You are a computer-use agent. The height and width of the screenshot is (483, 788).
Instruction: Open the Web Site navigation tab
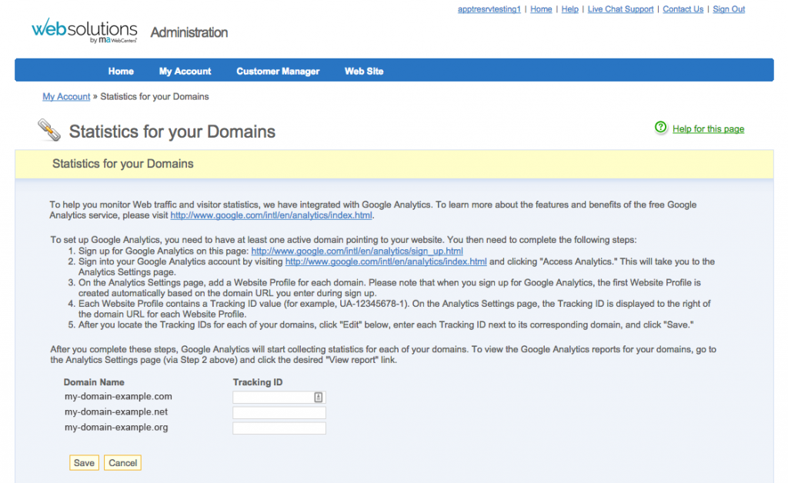click(364, 72)
